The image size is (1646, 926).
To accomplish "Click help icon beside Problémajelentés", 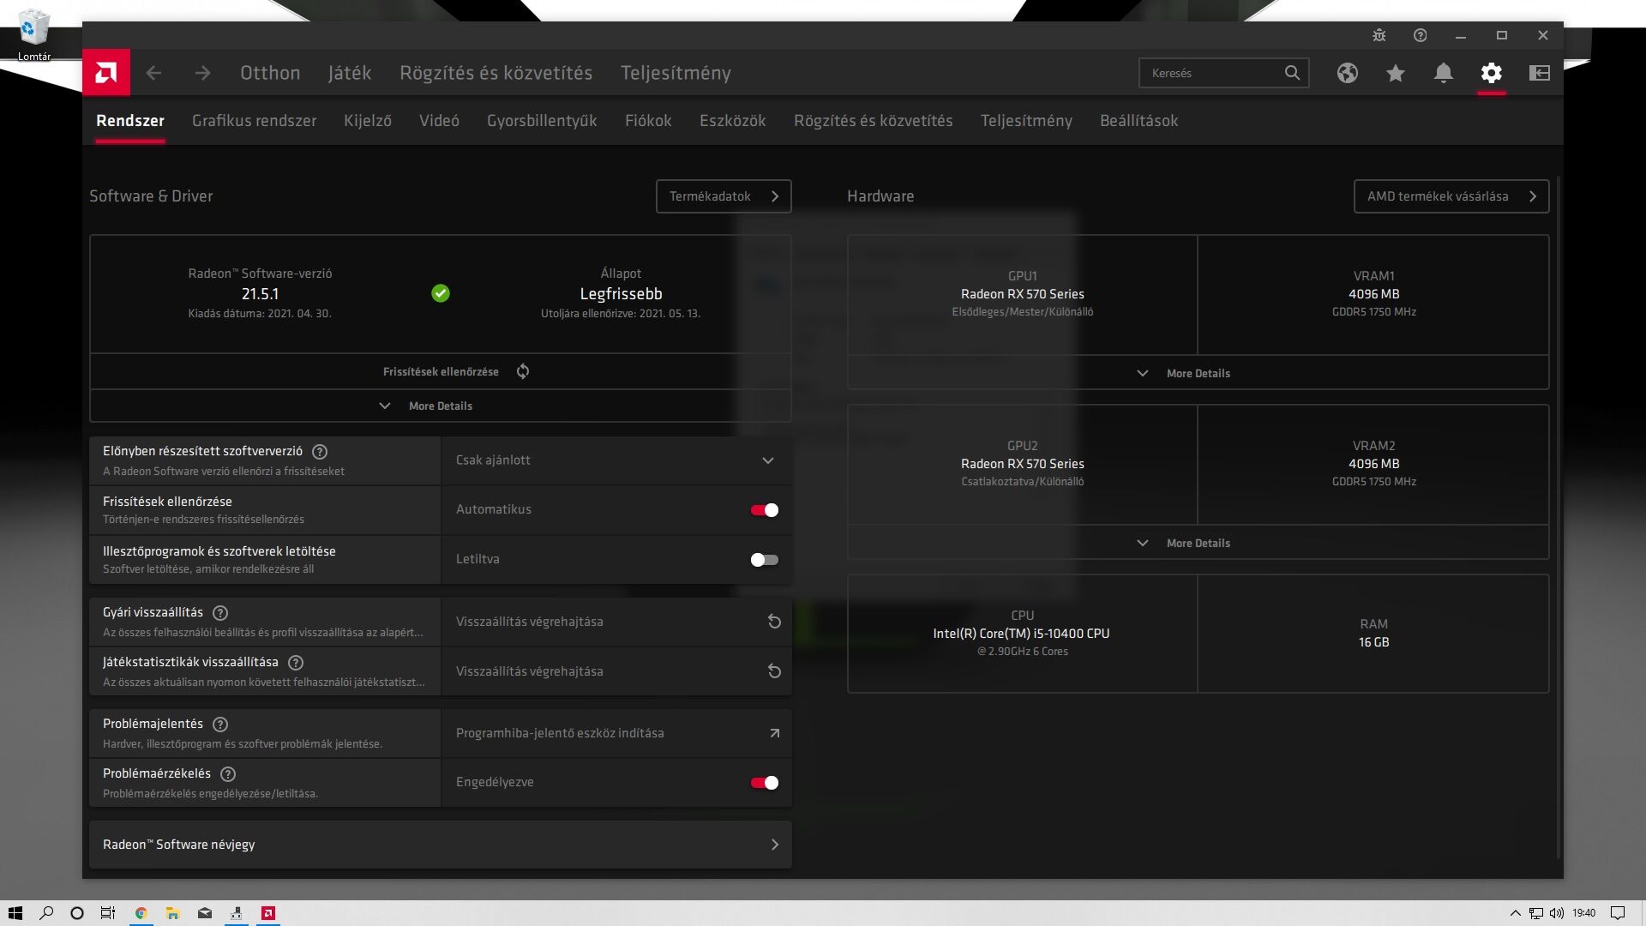I will 220,725.
